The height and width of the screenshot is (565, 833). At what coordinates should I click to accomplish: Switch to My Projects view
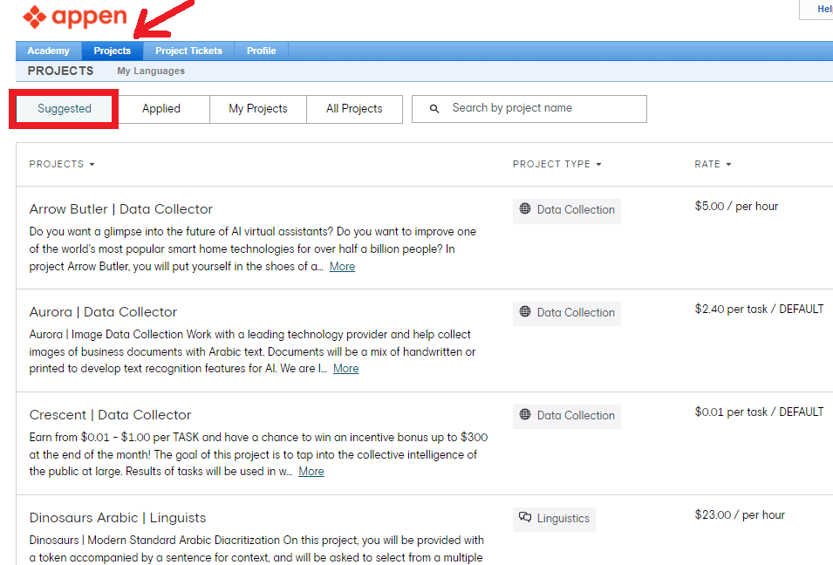[258, 109]
